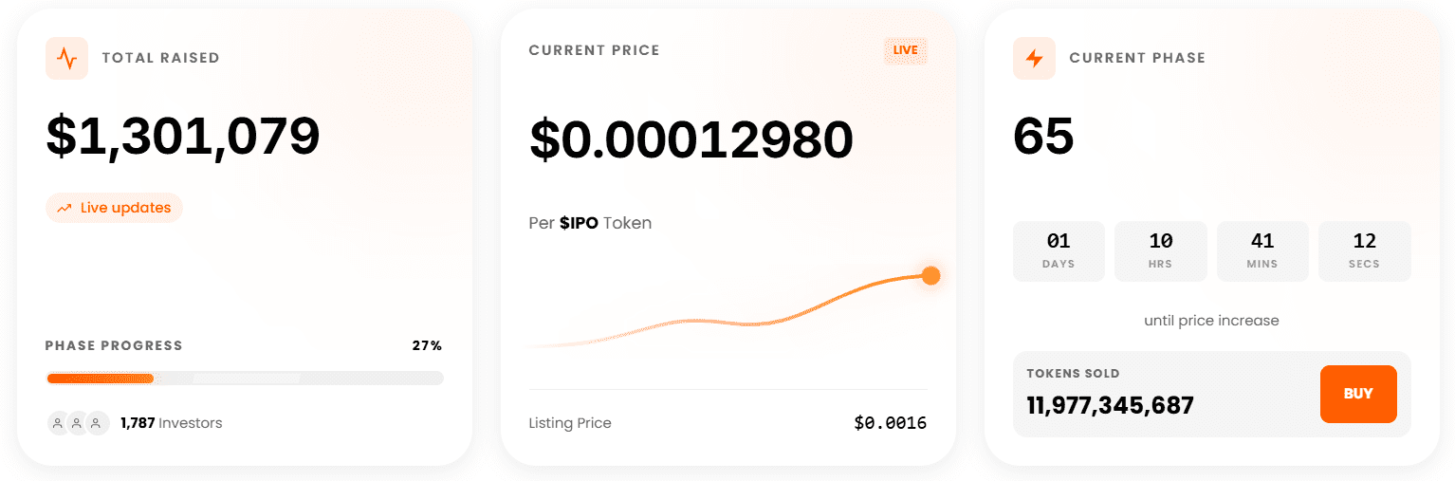Click the orange dot on price chart
The width and height of the screenshot is (1455, 481).
(x=930, y=276)
